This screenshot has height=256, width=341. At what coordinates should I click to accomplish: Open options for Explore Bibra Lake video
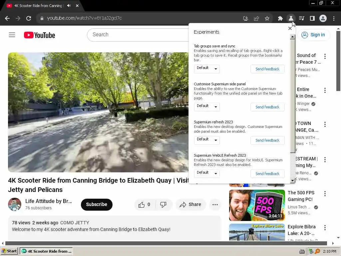pos(325,227)
